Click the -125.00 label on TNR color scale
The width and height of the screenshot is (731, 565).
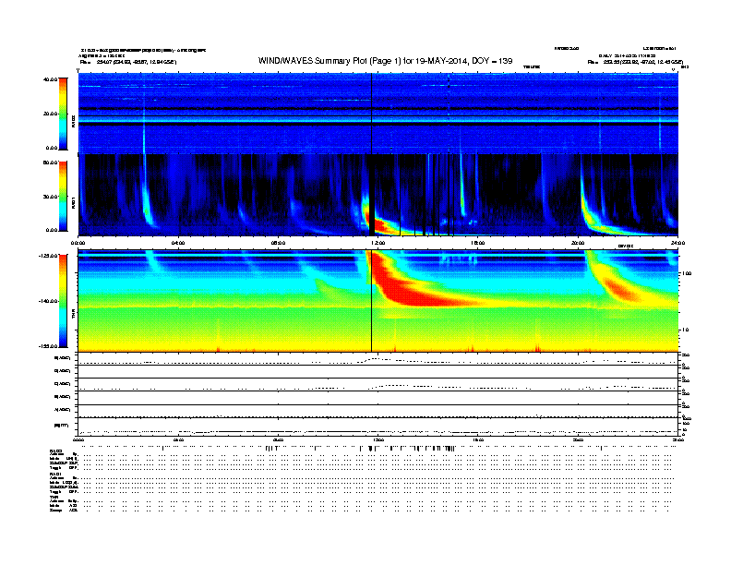[49, 256]
